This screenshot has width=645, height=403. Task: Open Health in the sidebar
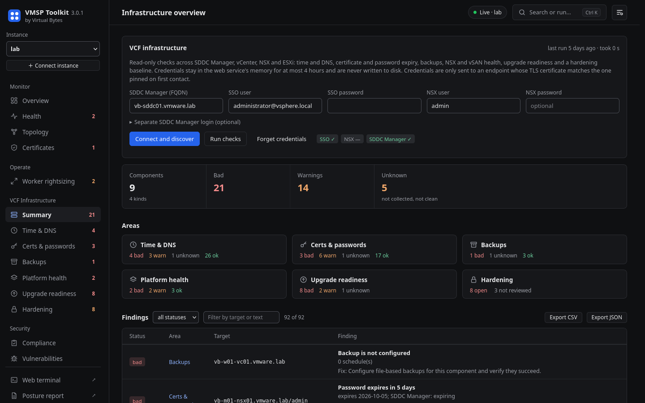pos(53,116)
